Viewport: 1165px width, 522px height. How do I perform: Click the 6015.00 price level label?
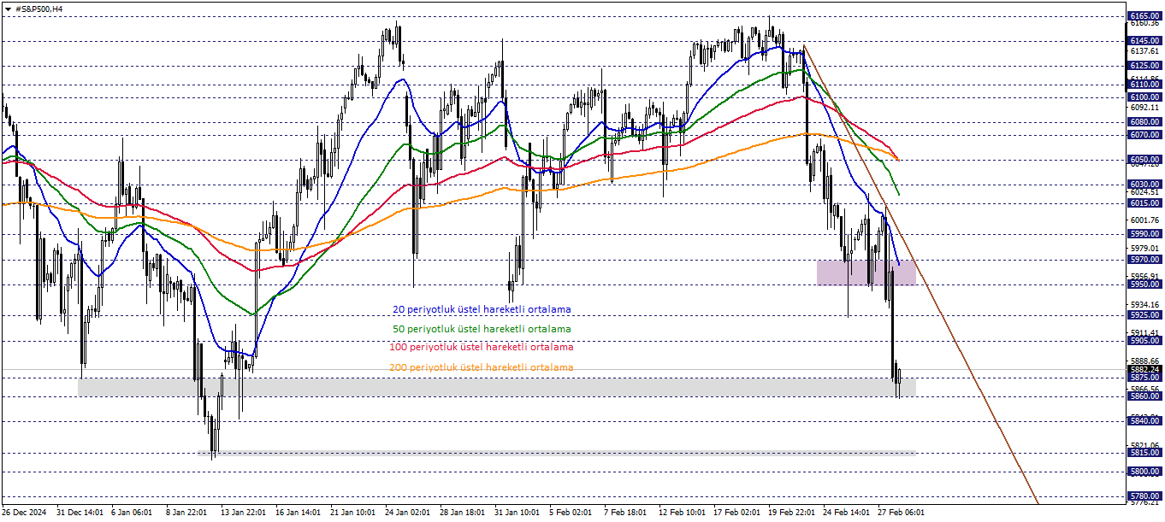(x=1144, y=203)
